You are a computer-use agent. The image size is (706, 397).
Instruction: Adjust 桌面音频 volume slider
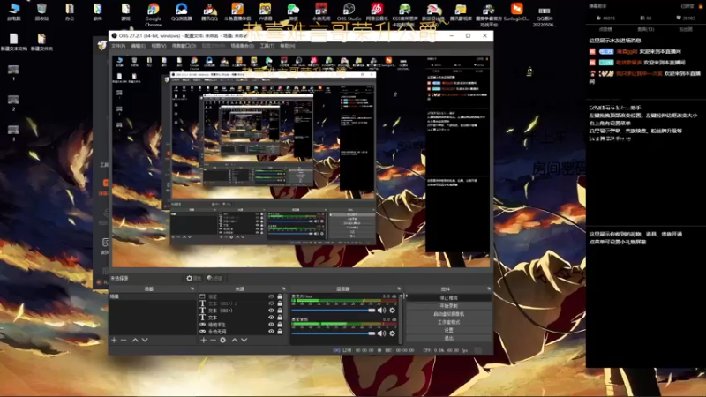[x=334, y=333]
